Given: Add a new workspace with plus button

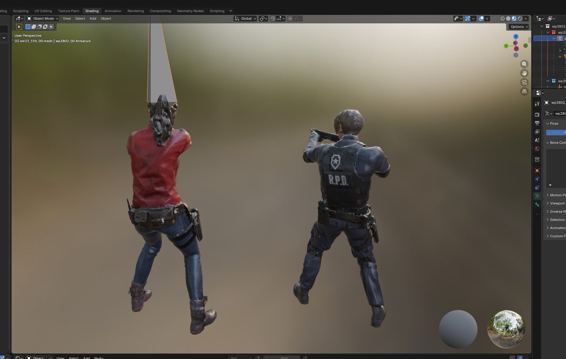Looking at the screenshot, I should pyautogui.click(x=231, y=11).
